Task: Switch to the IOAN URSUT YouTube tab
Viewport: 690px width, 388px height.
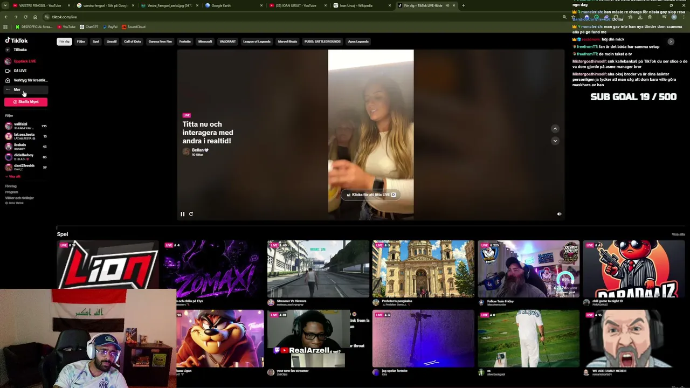Action: 297,5
